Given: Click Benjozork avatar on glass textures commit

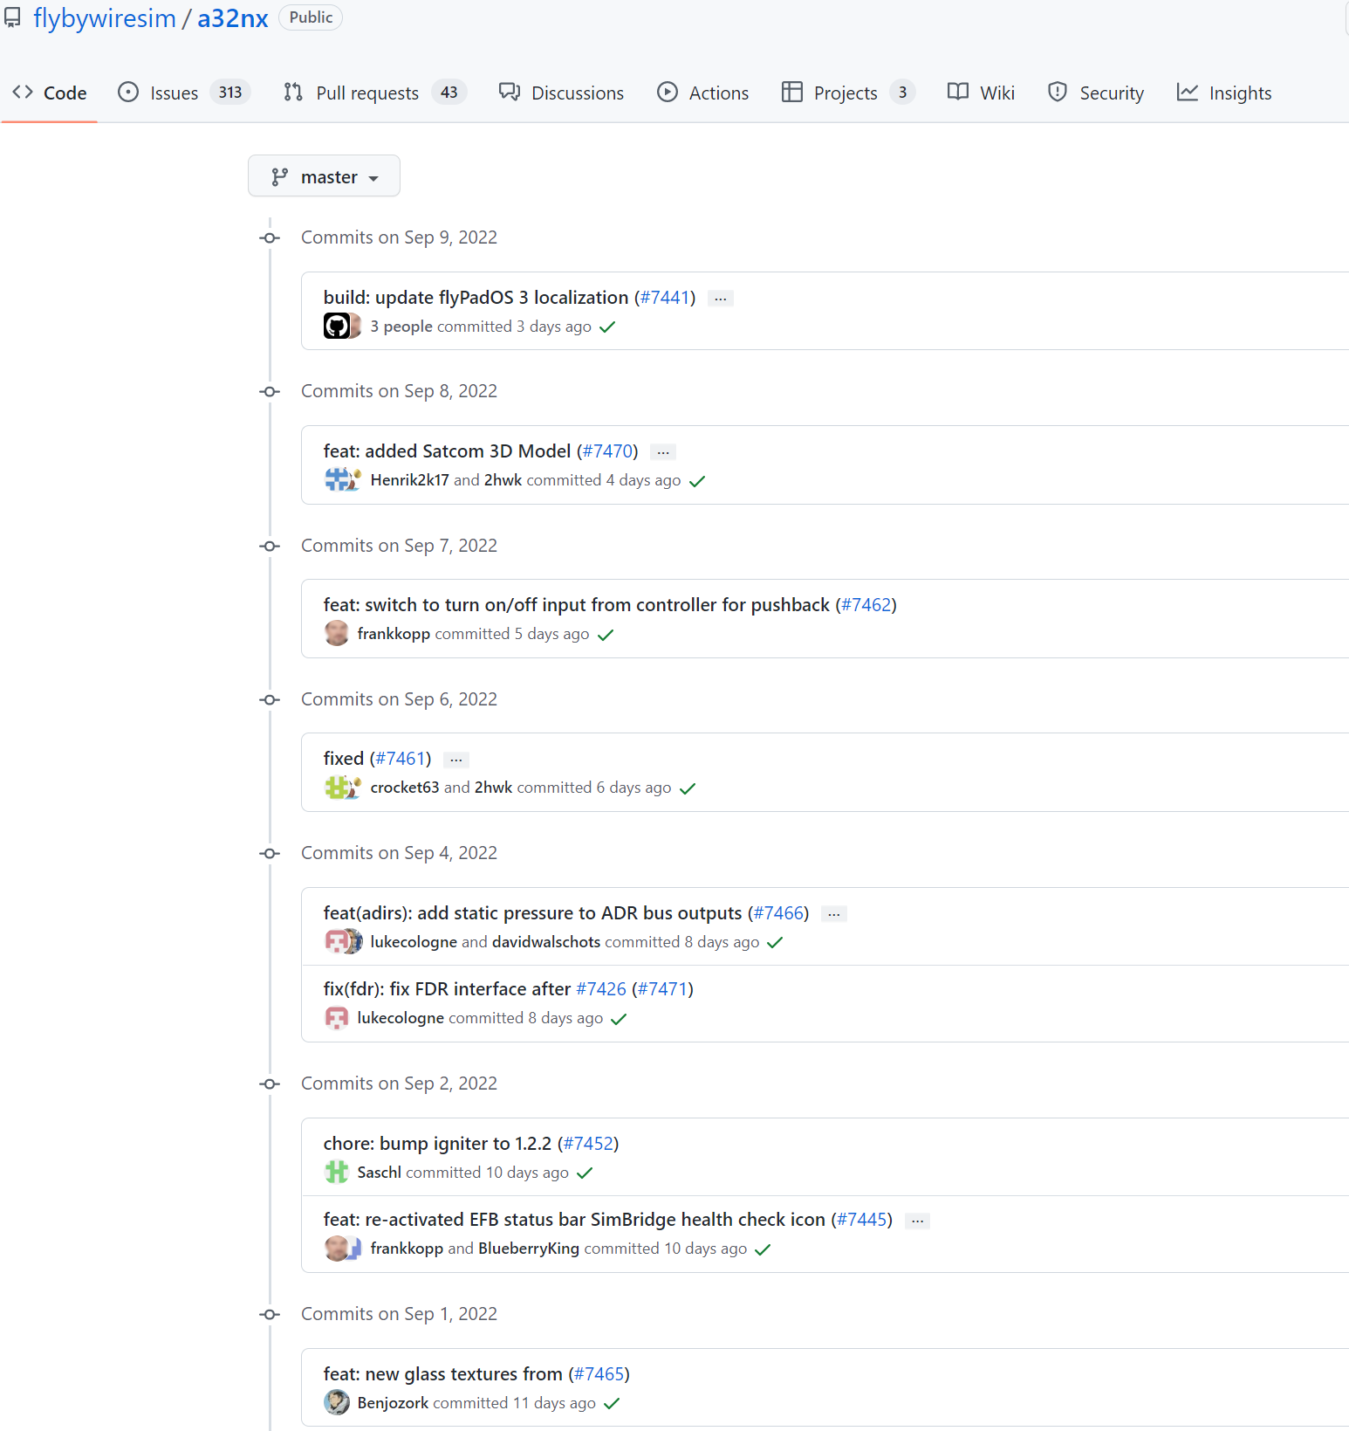Looking at the screenshot, I should click(x=337, y=1403).
